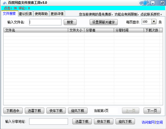The width and height of the screenshot is (166, 129).
Task: Open the 更新详情 tab
Action: click(x=57, y=14)
